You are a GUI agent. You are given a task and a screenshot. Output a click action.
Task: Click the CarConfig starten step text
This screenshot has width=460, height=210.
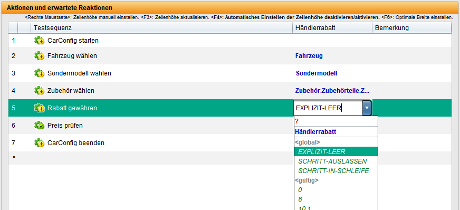(x=73, y=41)
